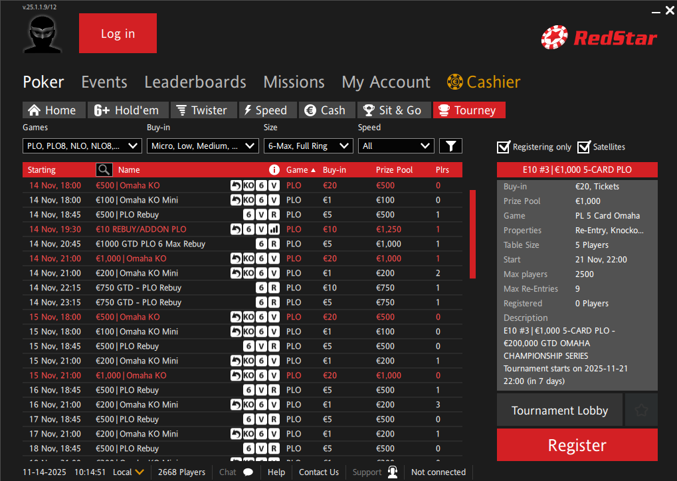
Task: Click the info icon in the Name column
Action: (x=274, y=170)
